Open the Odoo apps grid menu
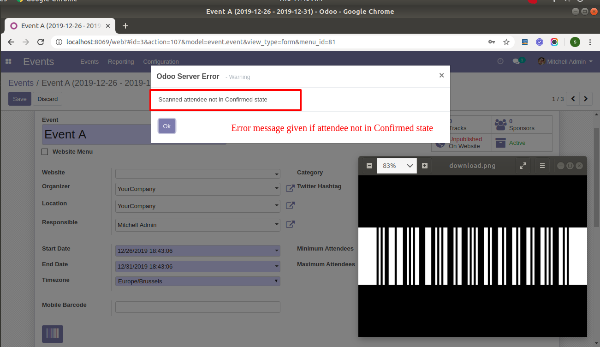Viewport: 600px width, 347px height. point(8,61)
